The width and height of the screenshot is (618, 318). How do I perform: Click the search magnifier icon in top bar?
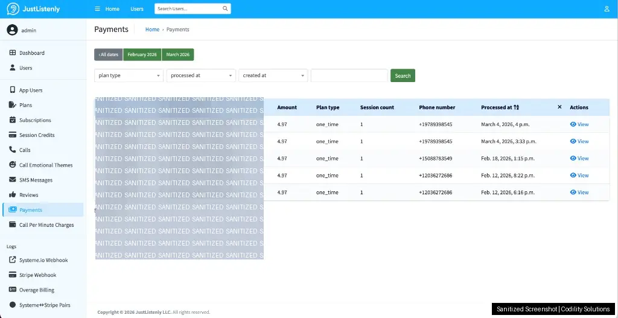(x=226, y=8)
